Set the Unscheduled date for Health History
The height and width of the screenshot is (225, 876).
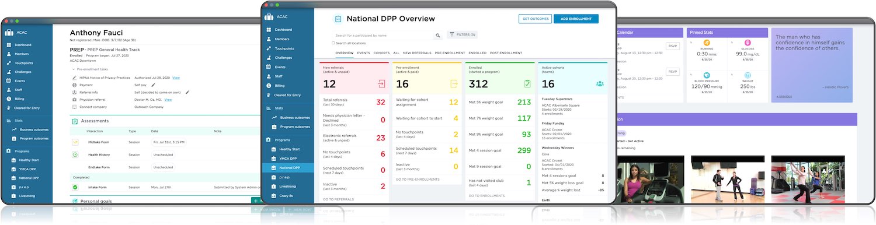tap(163, 154)
